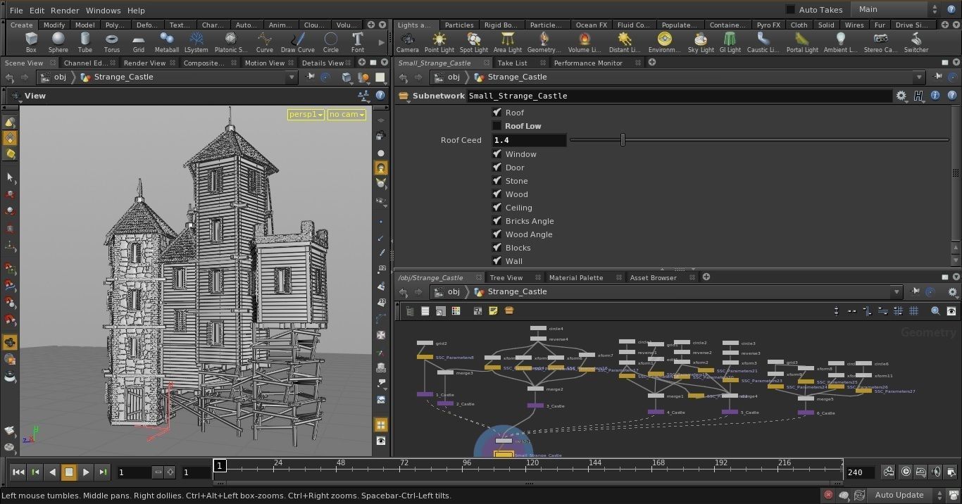Open the Render menu
962x504 pixels.
coord(65,11)
